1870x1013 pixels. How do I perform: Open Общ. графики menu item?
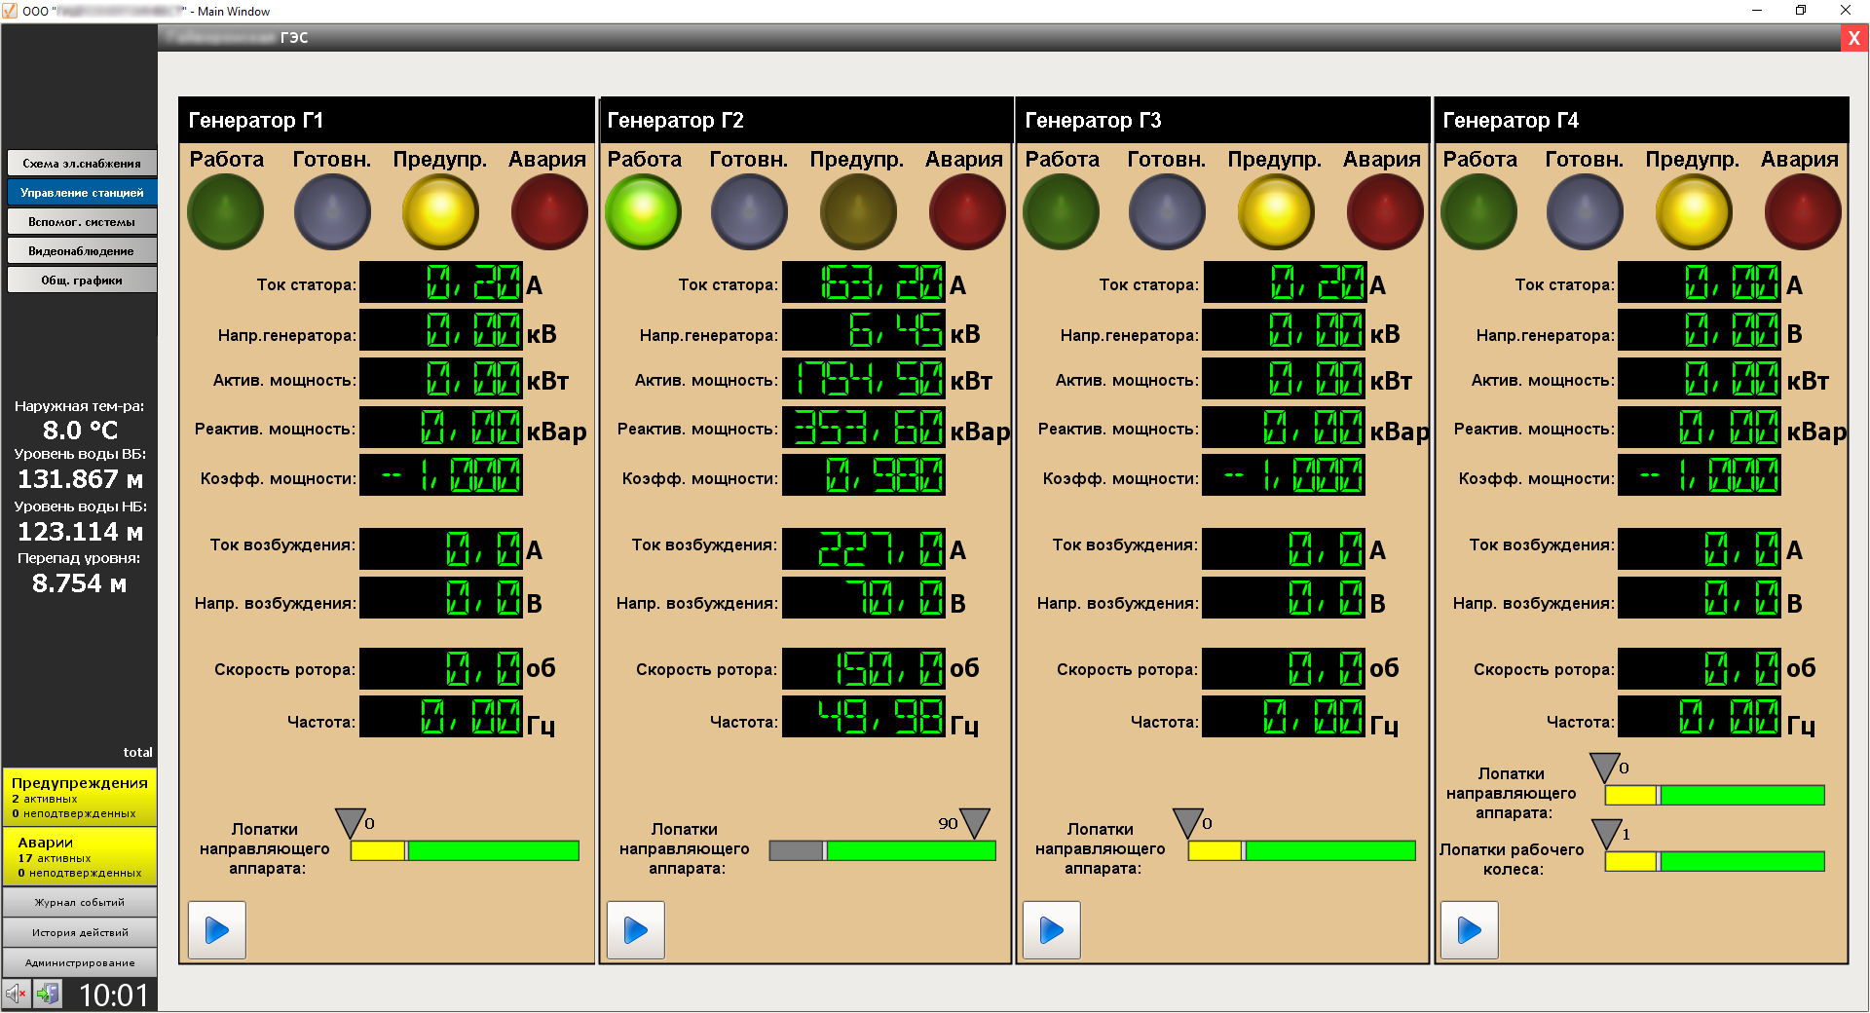click(82, 281)
